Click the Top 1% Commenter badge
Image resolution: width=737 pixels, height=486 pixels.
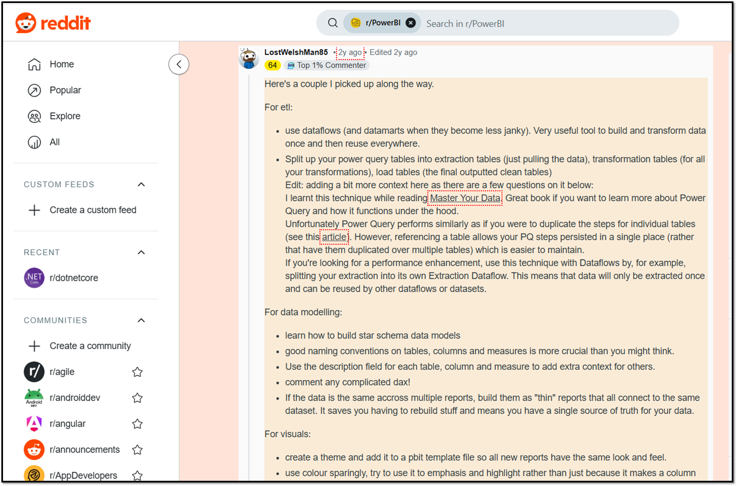[327, 65]
